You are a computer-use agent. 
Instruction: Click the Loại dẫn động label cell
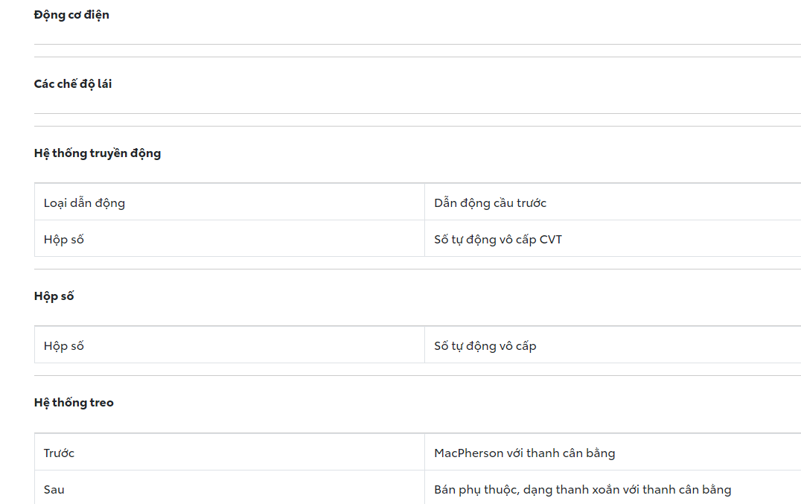tap(84, 202)
